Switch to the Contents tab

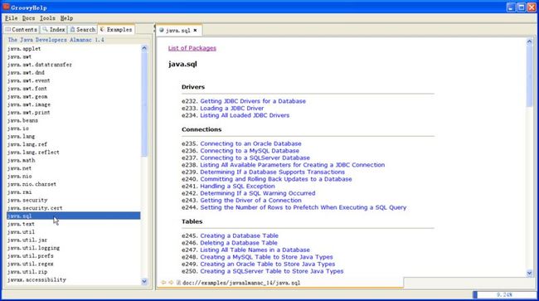(x=22, y=30)
